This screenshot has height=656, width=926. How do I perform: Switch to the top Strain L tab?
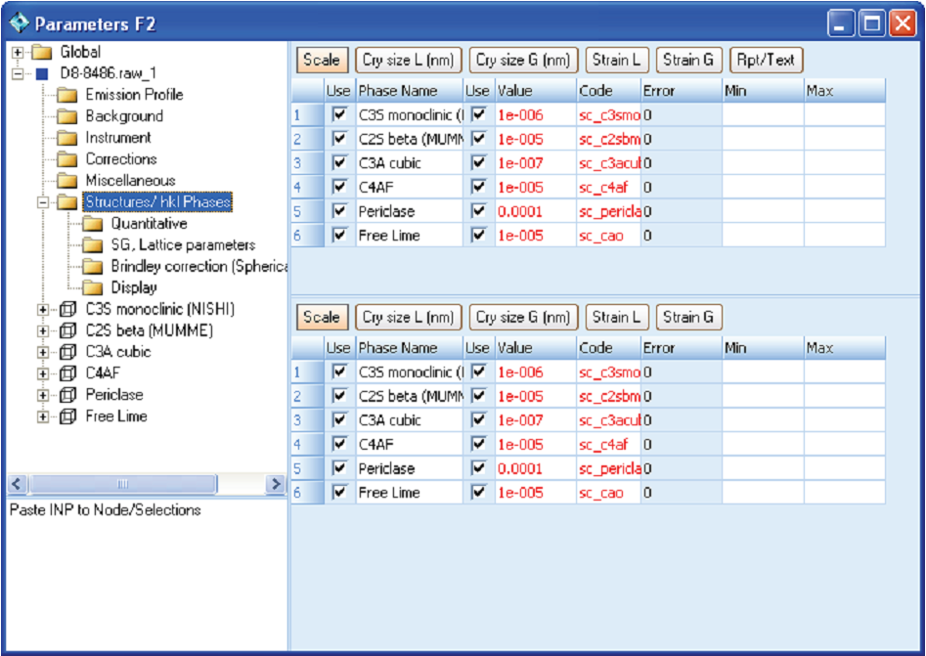click(x=617, y=60)
